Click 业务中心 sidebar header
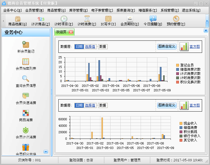The height and width of the screenshot is (165, 210). tap(26, 32)
